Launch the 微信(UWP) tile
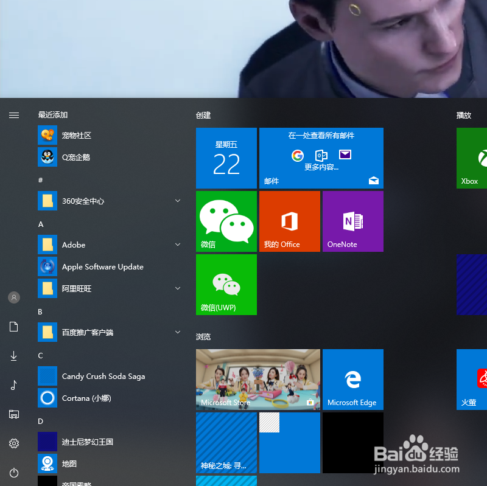This screenshot has height=486, width=487. [226, 284]
